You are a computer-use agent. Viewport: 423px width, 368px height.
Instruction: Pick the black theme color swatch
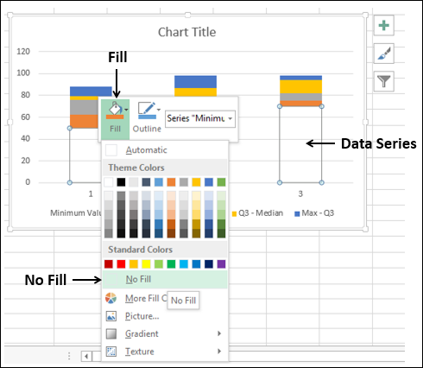point(121,182)
